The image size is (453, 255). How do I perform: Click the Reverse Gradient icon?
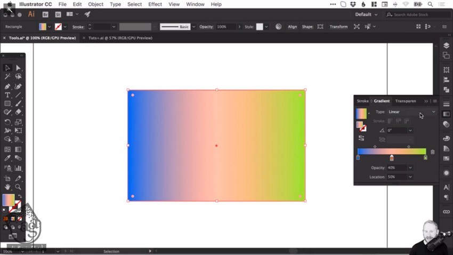point(361,138)
